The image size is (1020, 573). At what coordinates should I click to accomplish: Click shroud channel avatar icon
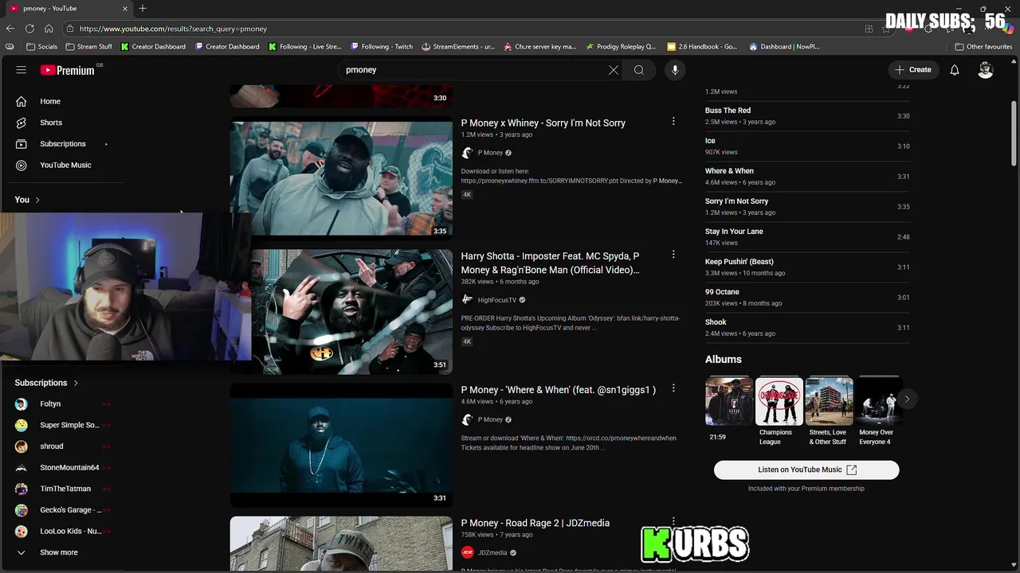[x=22, y=446]
